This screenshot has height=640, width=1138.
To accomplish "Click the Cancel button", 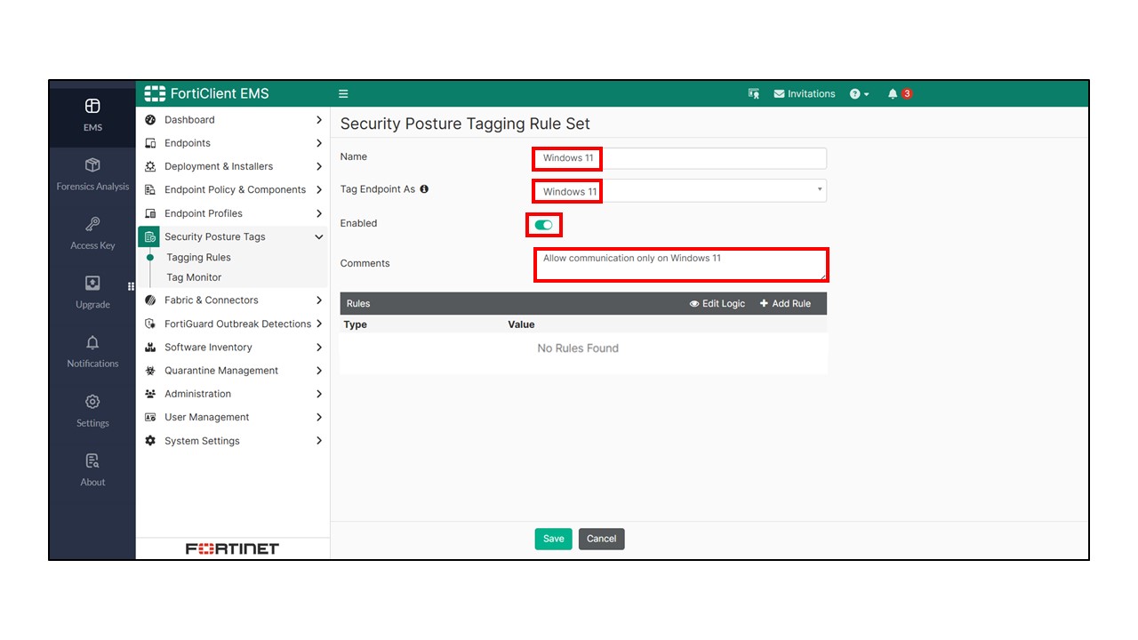I will pos(602,539).
